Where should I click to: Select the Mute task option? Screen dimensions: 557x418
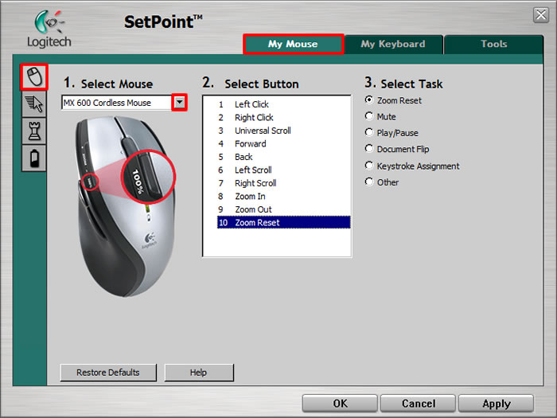point(369,116)
